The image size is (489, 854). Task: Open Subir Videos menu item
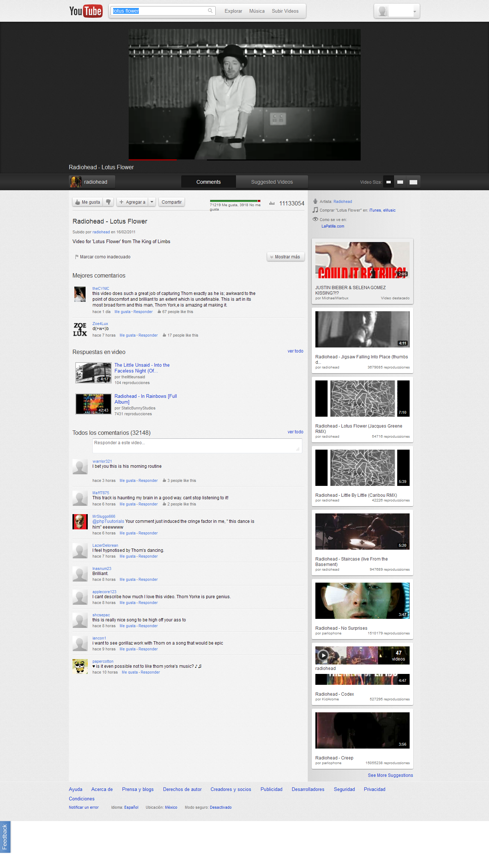click(x=285, y=11)
